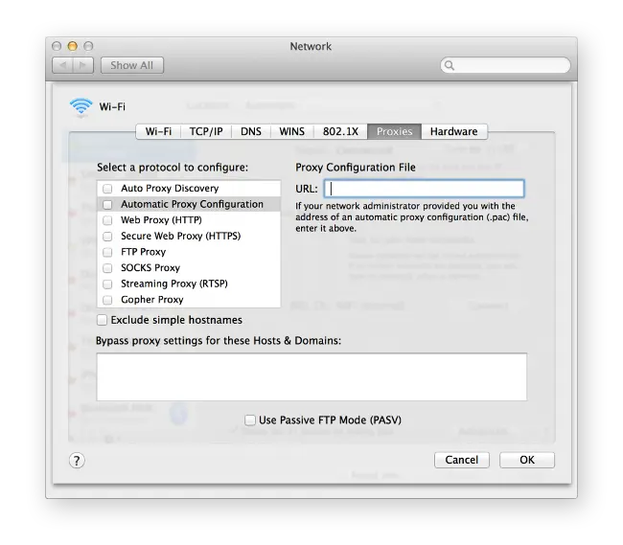The width and height of the screenshot is (623, 545).
Task: Check Secure Web Proxy (HTTPS)
Action: pyautogui.click(x=107, y=237)
